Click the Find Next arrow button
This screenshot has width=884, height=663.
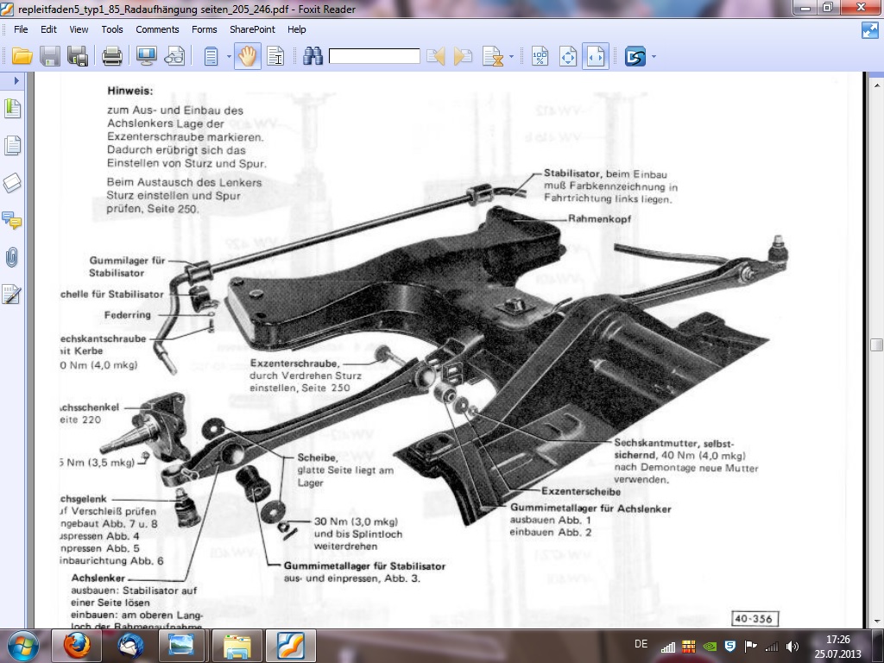[x=464, y=57]
